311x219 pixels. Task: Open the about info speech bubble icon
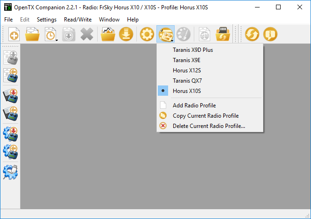[x=270, y=34]
